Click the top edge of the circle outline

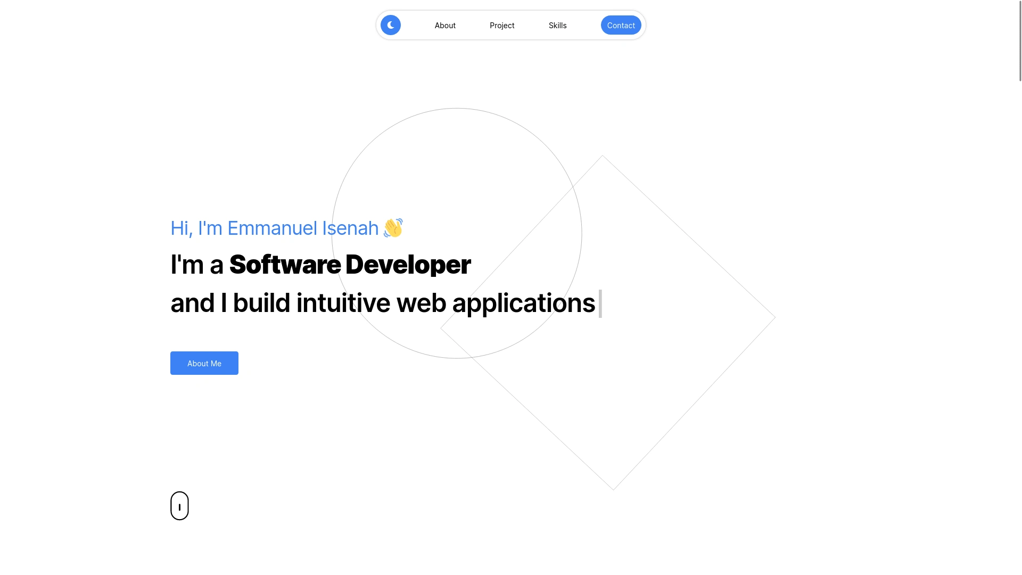pyautogui.click(x=457, y=109)
